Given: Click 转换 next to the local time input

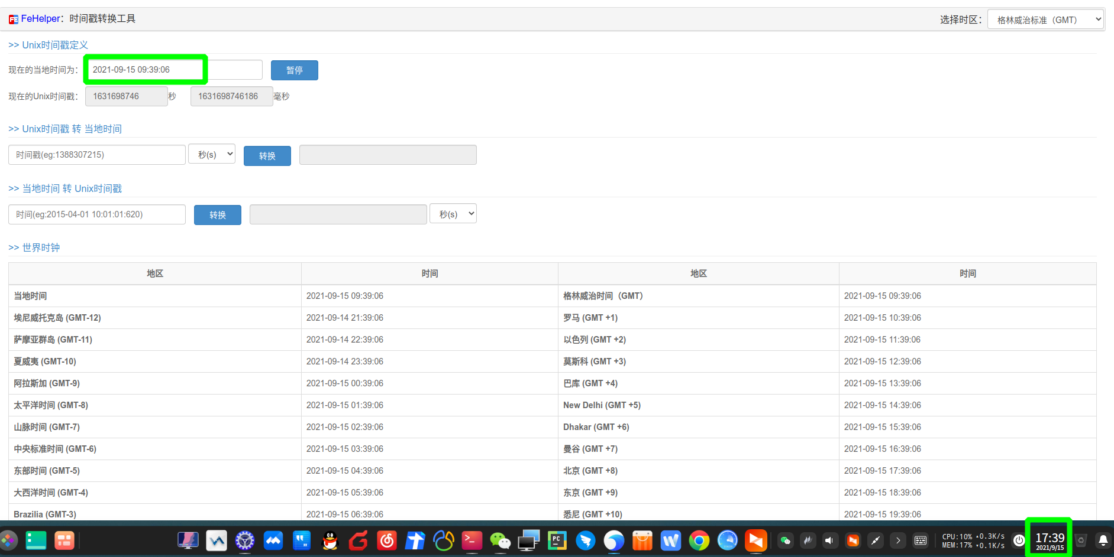Looking at the screenshot, I should [218, 215].
